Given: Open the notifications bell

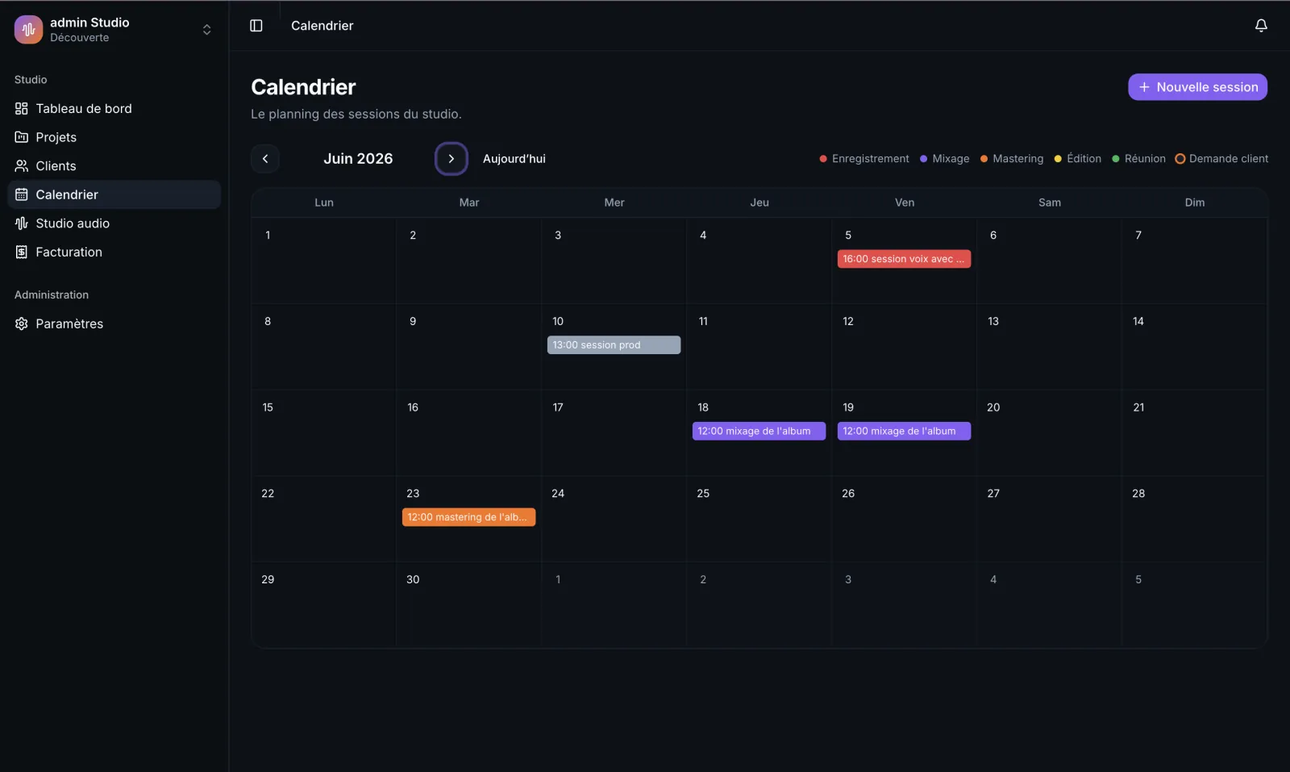Looking at the screenshot, I should click(x=1261, y=26).
